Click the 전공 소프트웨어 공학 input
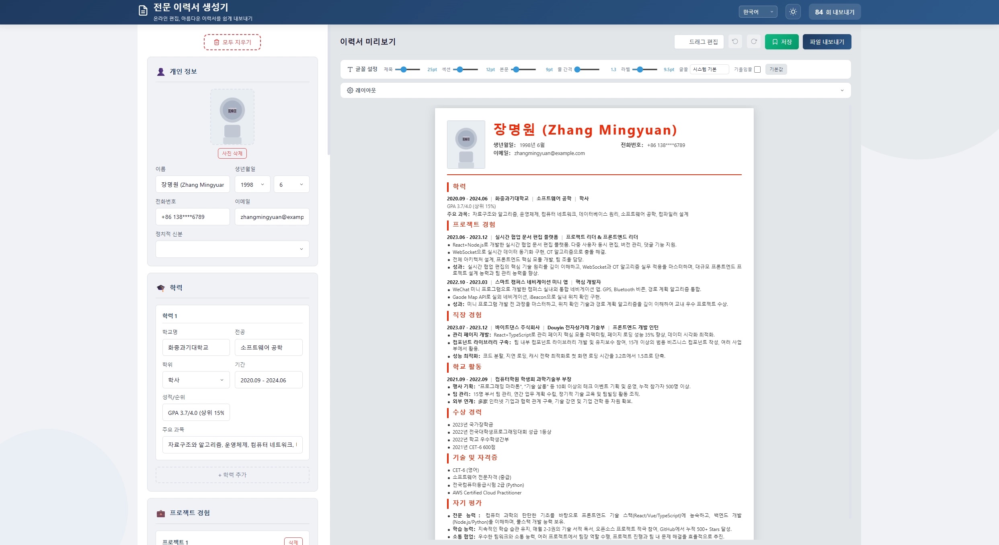This screenshot has width=999, height=545. [269, 347]
